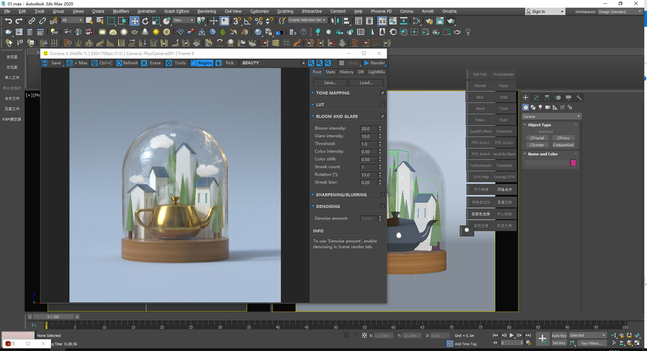The width and height of the screenshot is (647, 351).
Task: Activate the Region render tool
Action: 202,63
